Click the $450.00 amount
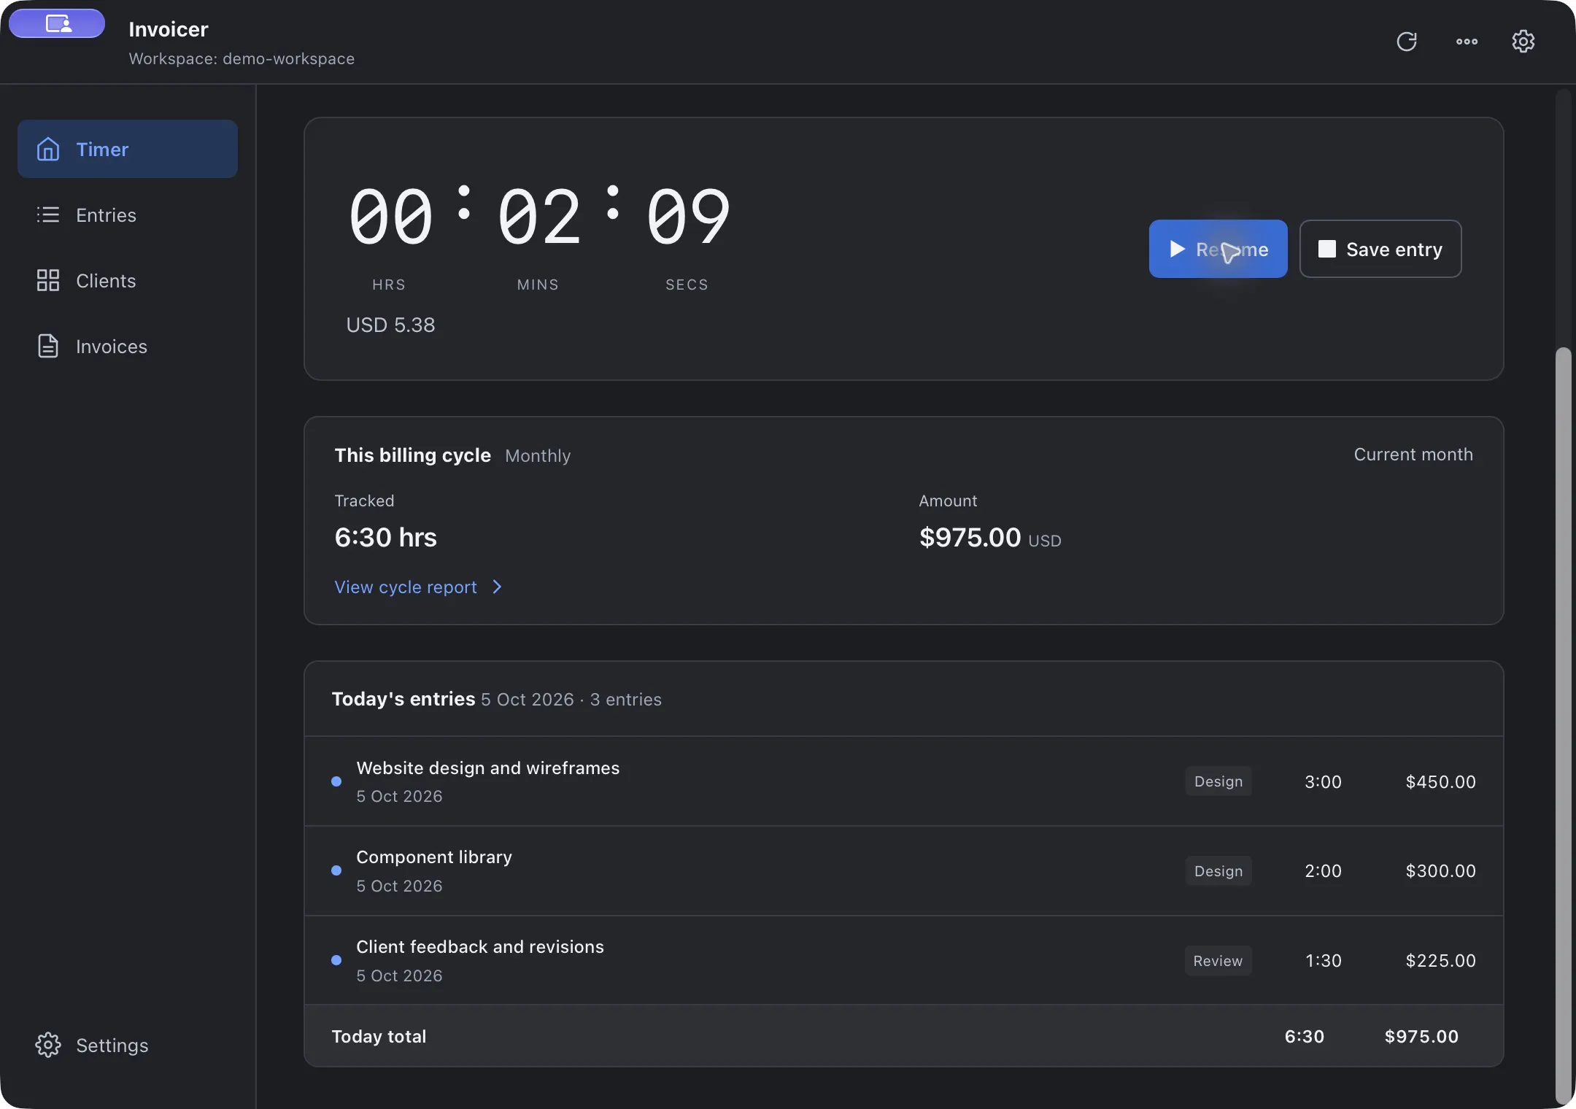This screenshot has height=1109, width=1576. click(x=1440, y=781)
